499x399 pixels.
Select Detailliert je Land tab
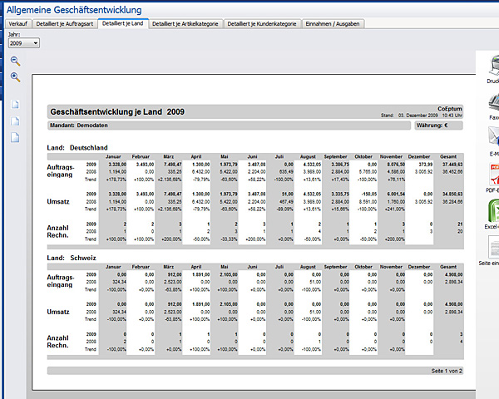tap(123, 23)
